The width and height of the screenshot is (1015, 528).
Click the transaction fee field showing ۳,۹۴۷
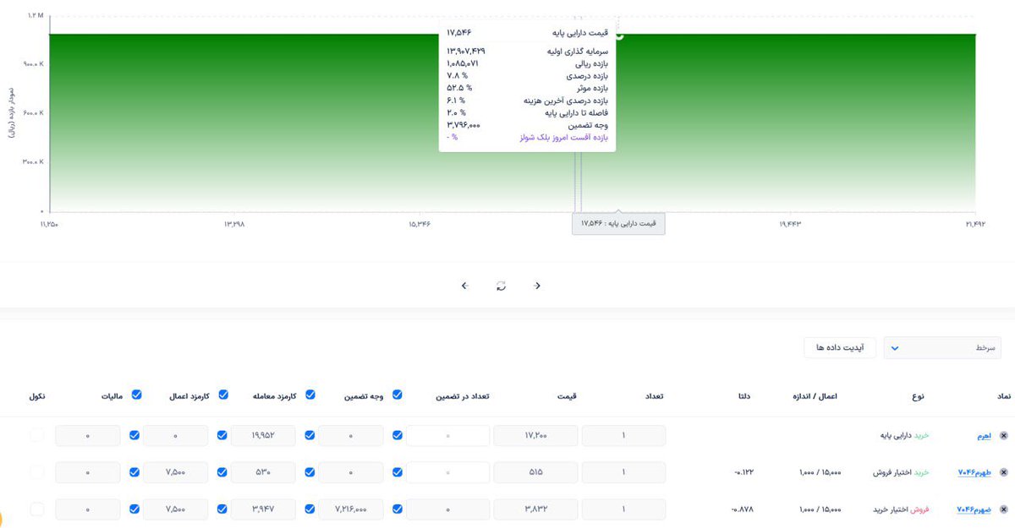point(263,509)
